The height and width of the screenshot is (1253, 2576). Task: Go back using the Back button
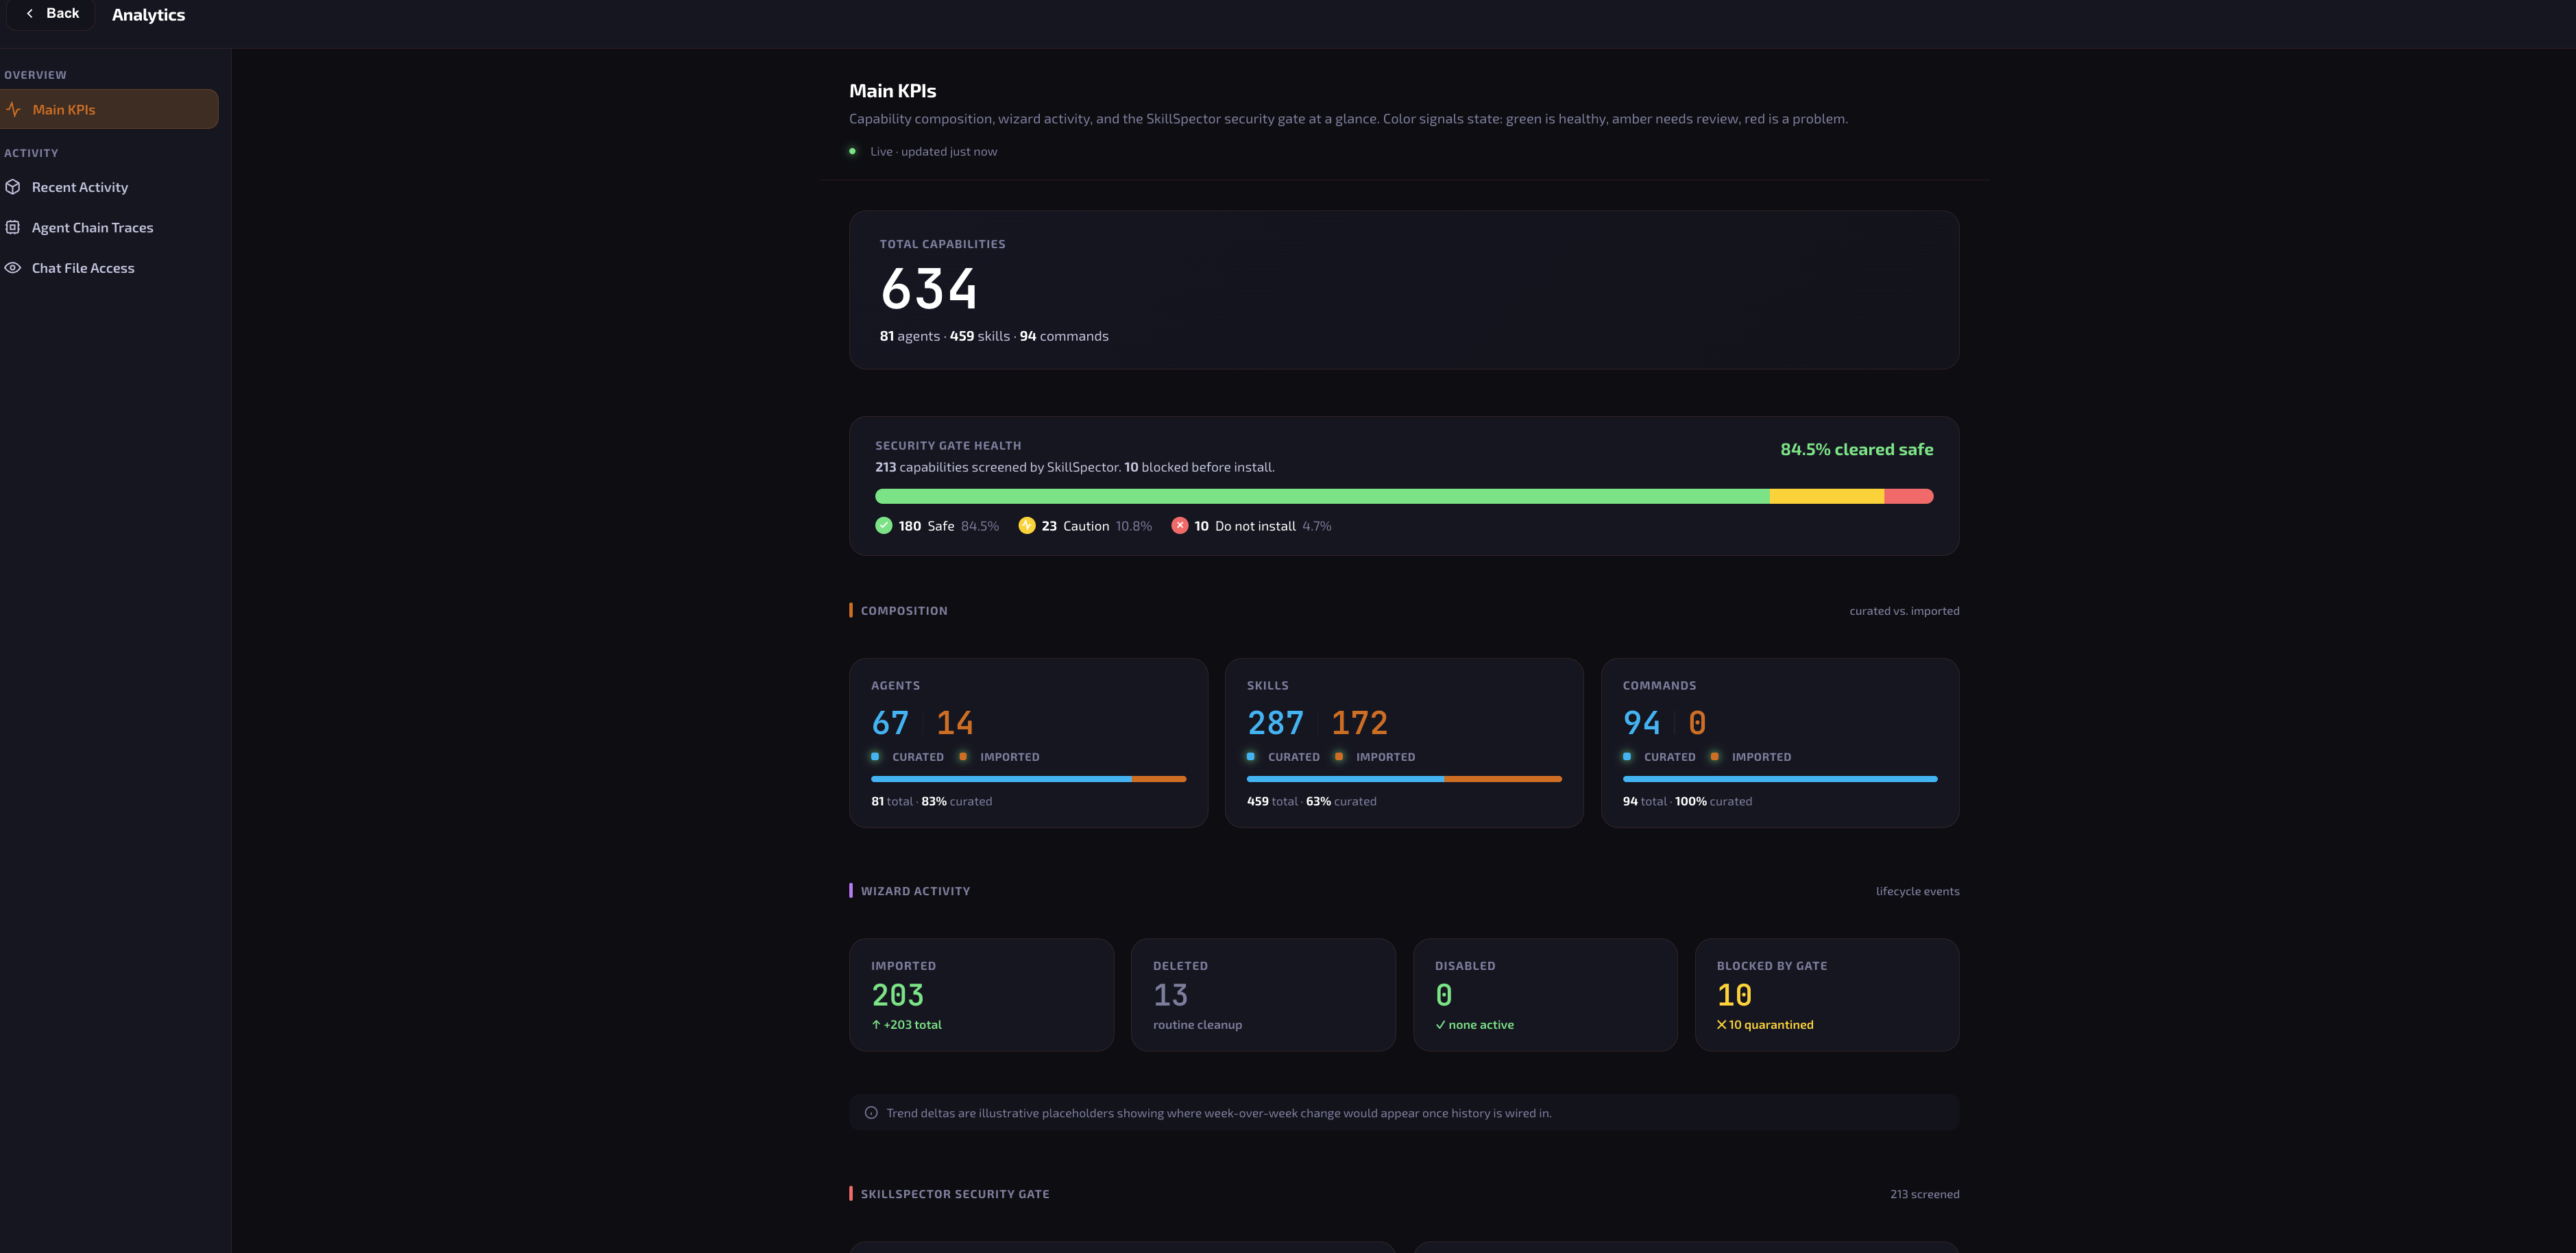pyautogui.click(x=52, y=14)
